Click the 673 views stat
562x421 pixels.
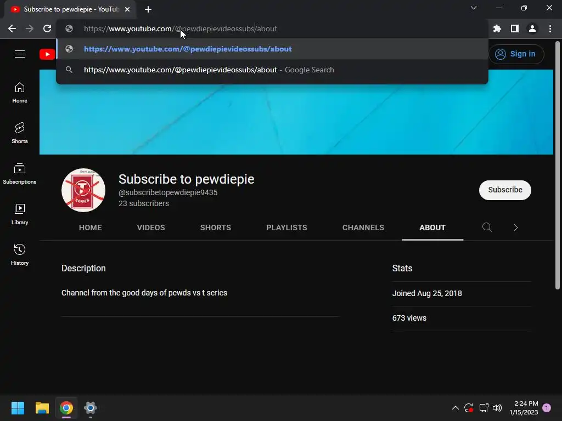pos(409,318)
